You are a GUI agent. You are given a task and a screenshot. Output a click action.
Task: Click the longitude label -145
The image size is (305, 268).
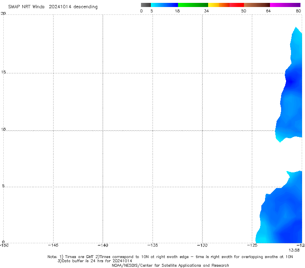53,245
